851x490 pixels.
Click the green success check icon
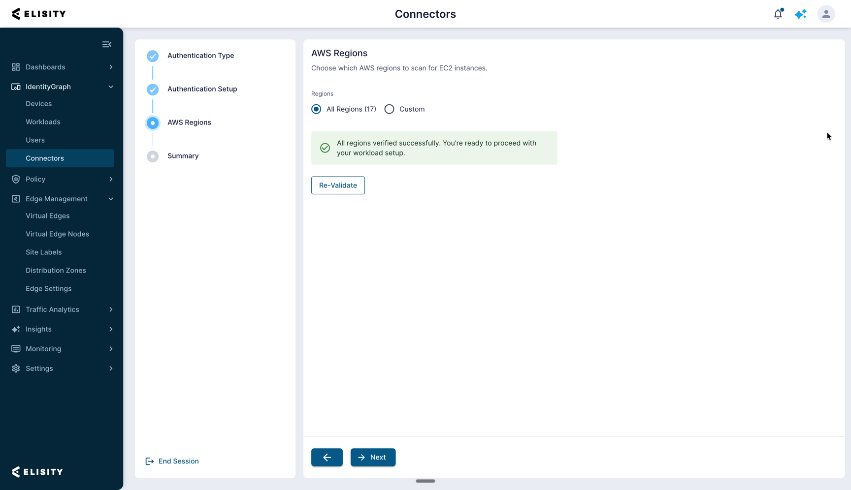coord(325,148)
